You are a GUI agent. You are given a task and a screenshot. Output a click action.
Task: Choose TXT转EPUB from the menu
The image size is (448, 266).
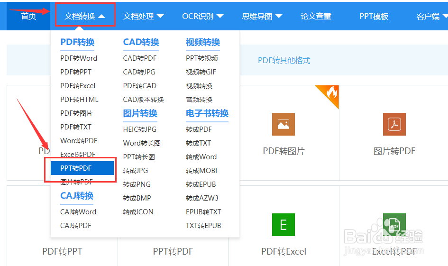click(203, 225)
